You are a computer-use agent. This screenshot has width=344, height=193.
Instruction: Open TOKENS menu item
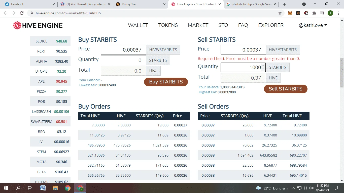coord(168,25)
